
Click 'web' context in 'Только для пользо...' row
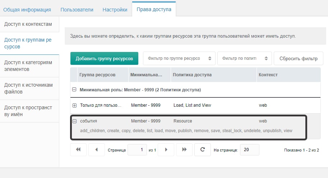tap(263, 105)
